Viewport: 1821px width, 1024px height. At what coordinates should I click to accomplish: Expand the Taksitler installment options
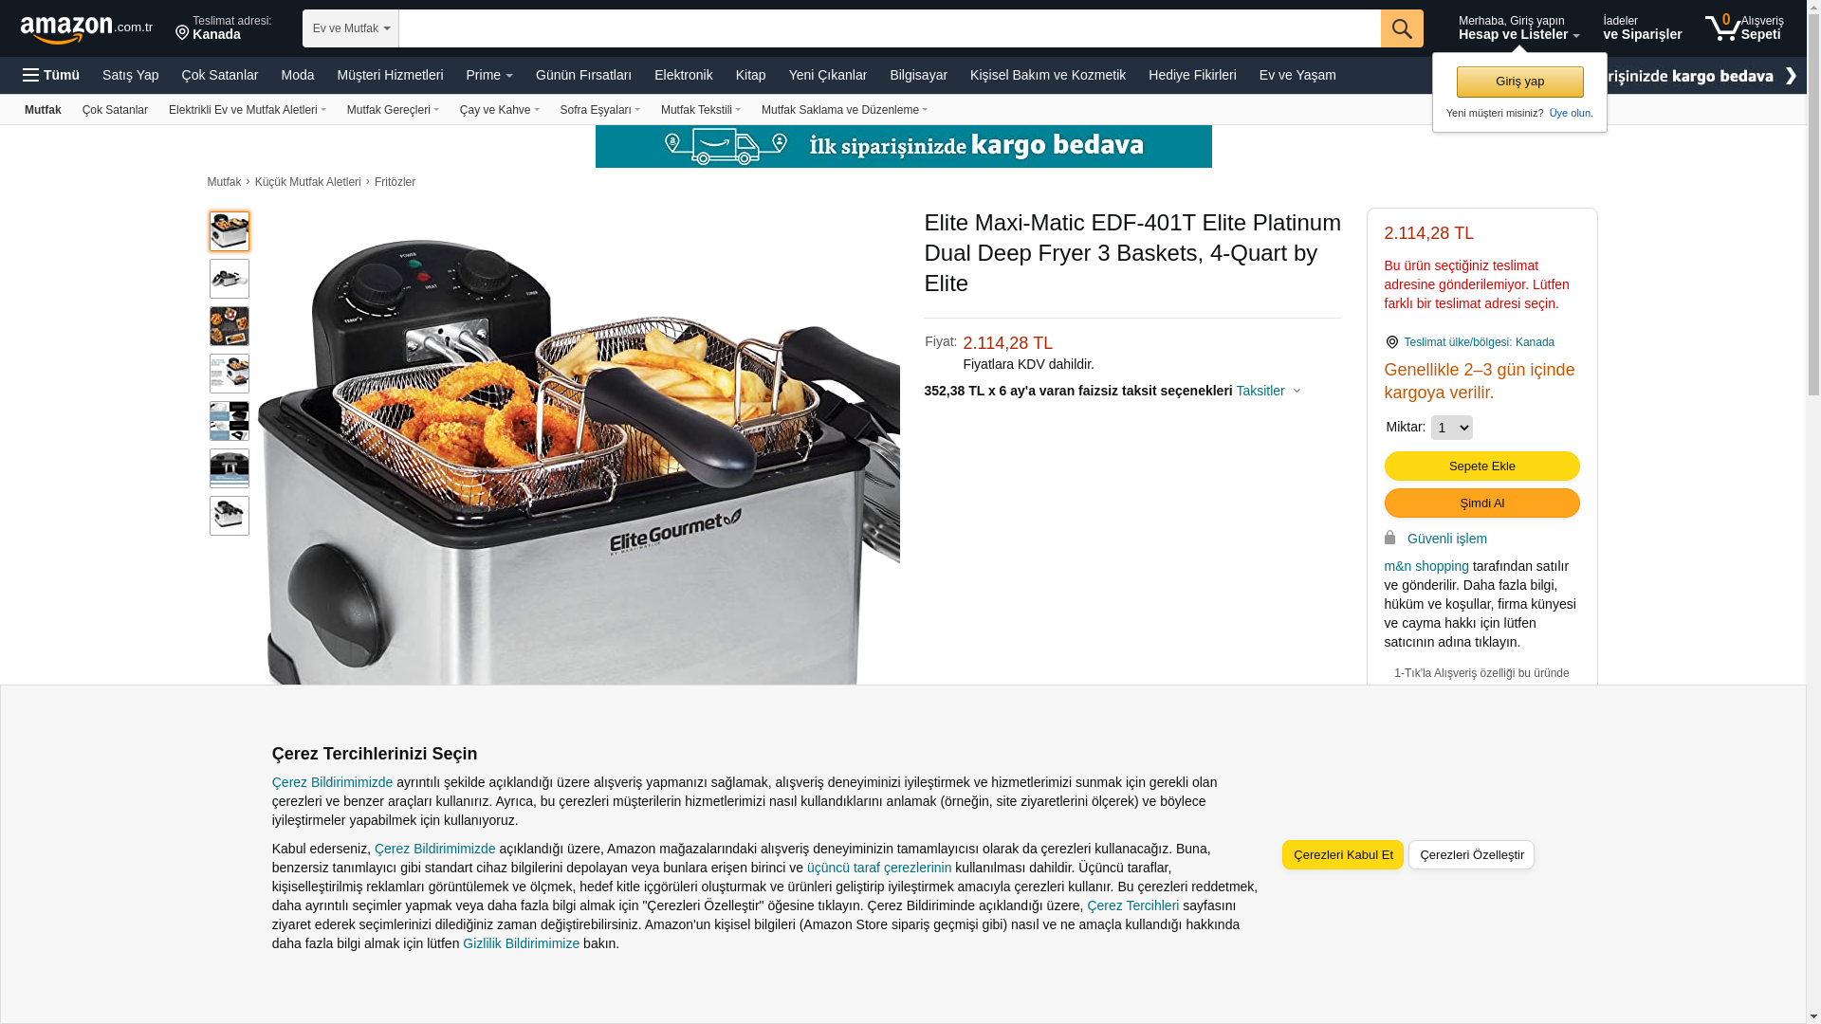coord(1268,391)
